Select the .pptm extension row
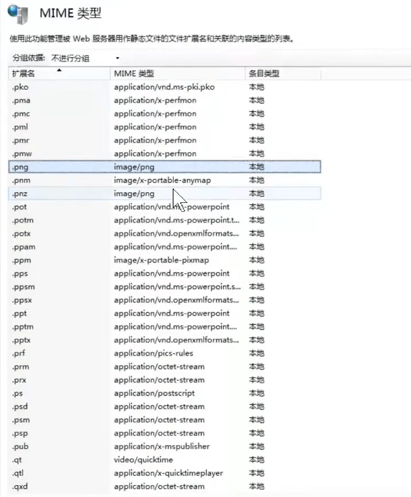411x497 pixels. tap(164, 326)
